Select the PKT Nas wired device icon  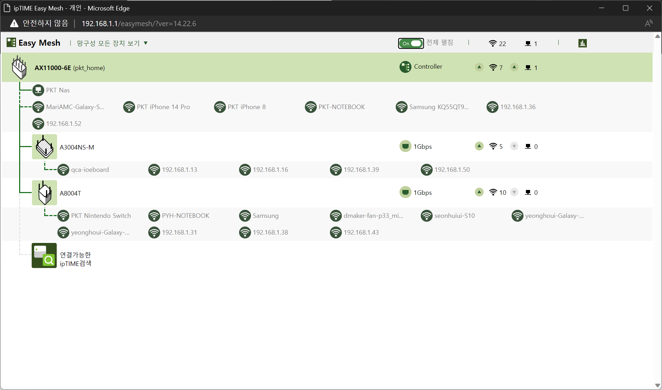point(38,90)
